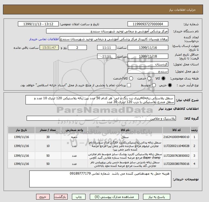The height and width of the screenshot is (202, 209).
Task: Click the پاسخ به نیاز button
Action: coord(157,197)
